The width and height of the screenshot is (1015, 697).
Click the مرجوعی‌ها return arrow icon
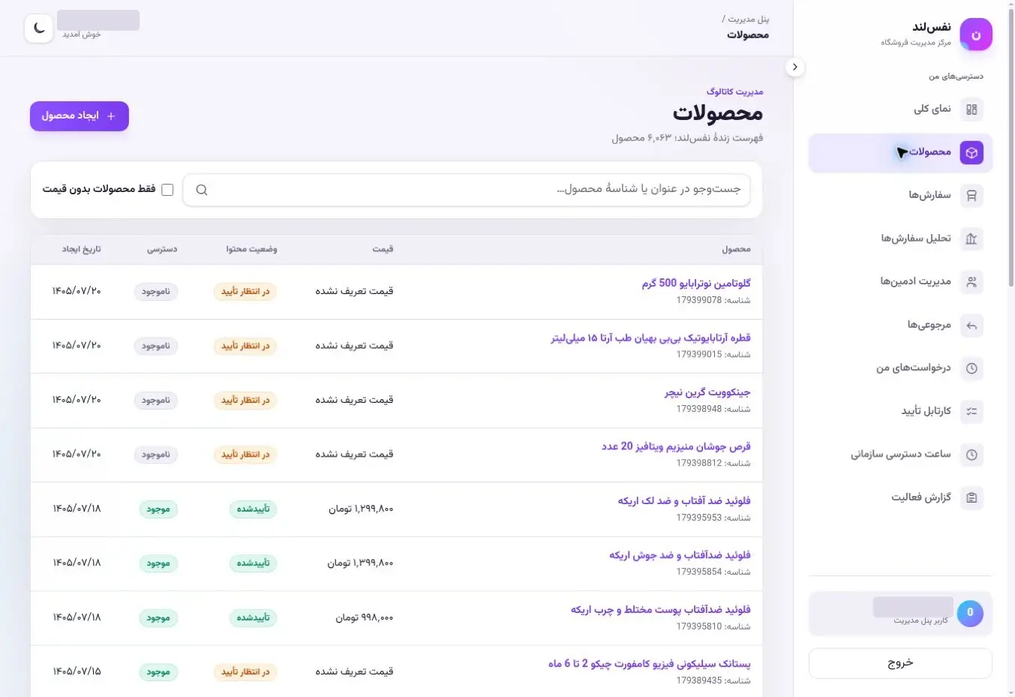[x=971, y=326]
